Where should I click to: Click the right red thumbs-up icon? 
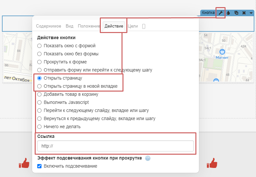[212, 163]
